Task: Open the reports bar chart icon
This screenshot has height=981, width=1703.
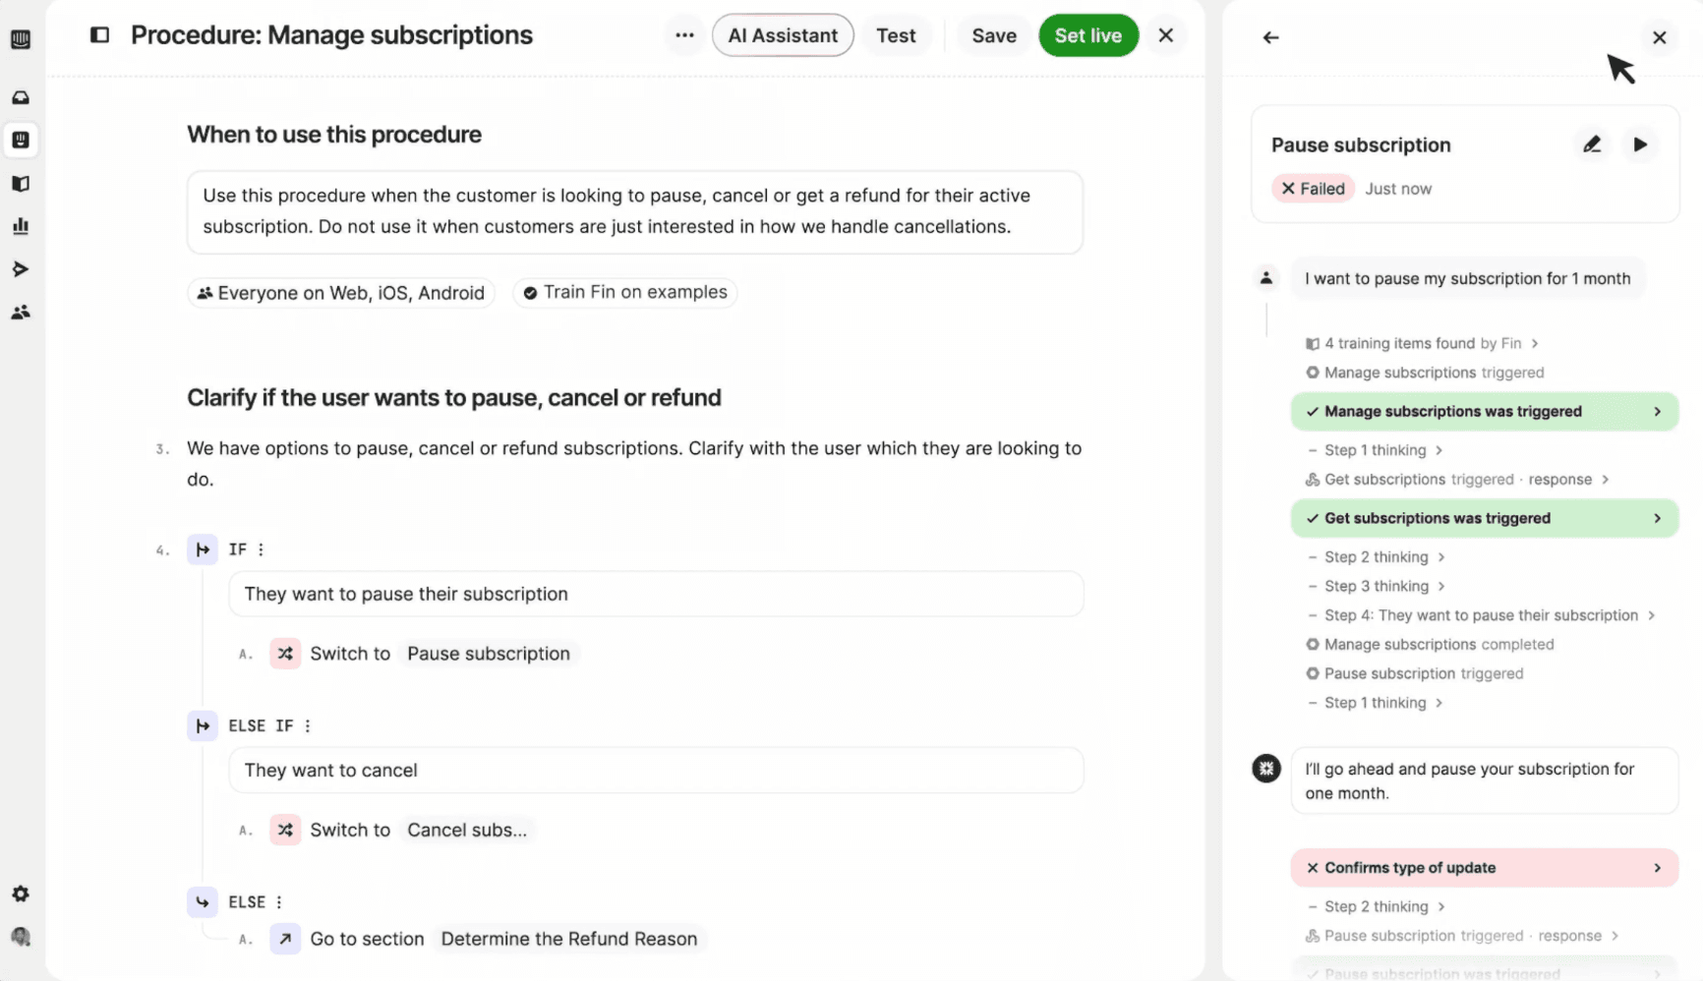Action: pyautogui.click(x=21, y=226)
